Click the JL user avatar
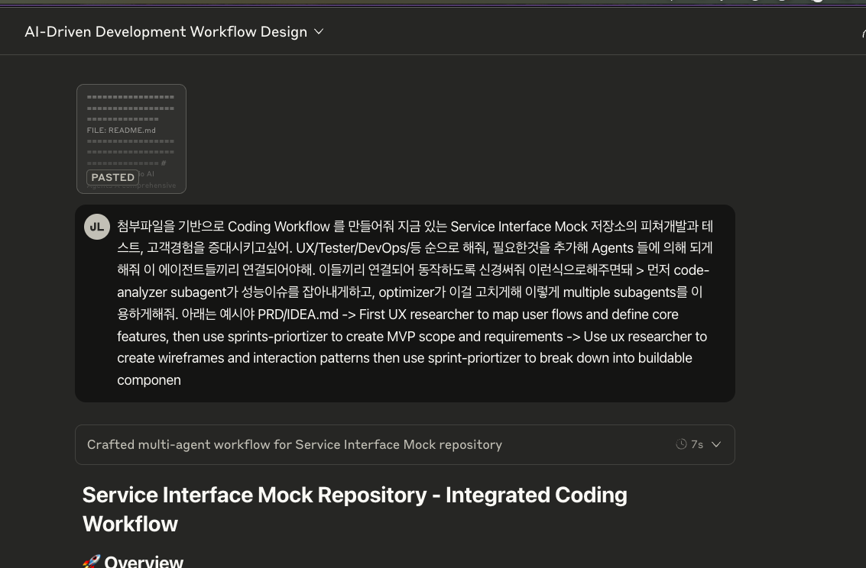866x568 pixels. pos(97,227)
